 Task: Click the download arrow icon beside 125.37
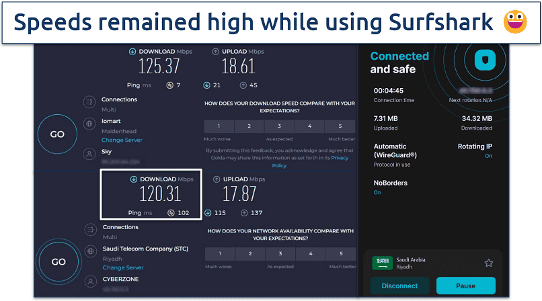[132, 52]
